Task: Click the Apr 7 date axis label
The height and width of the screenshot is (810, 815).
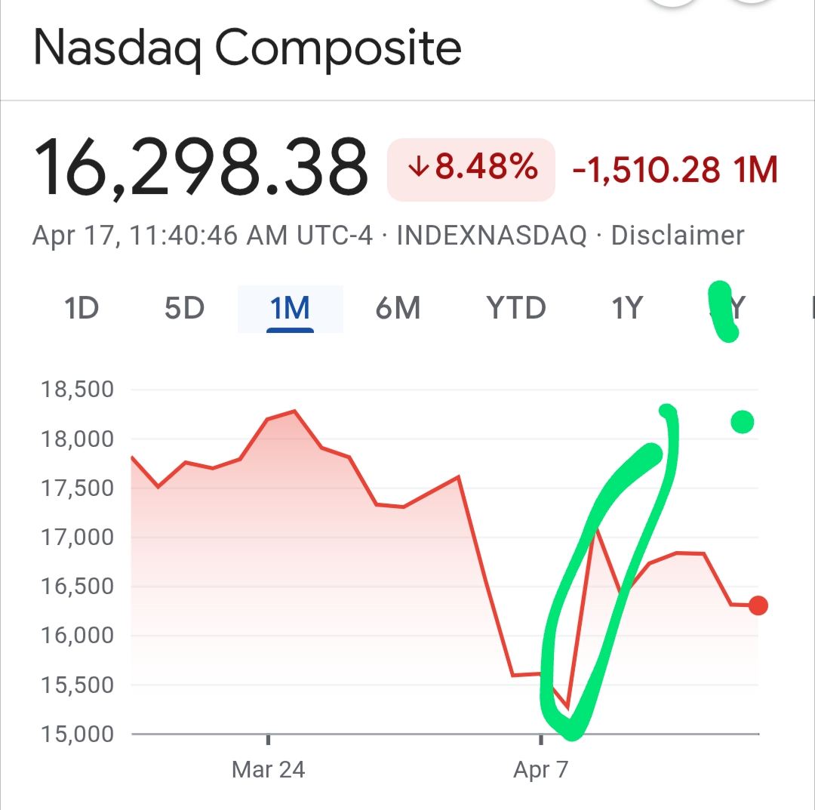Action: (541, 769)
